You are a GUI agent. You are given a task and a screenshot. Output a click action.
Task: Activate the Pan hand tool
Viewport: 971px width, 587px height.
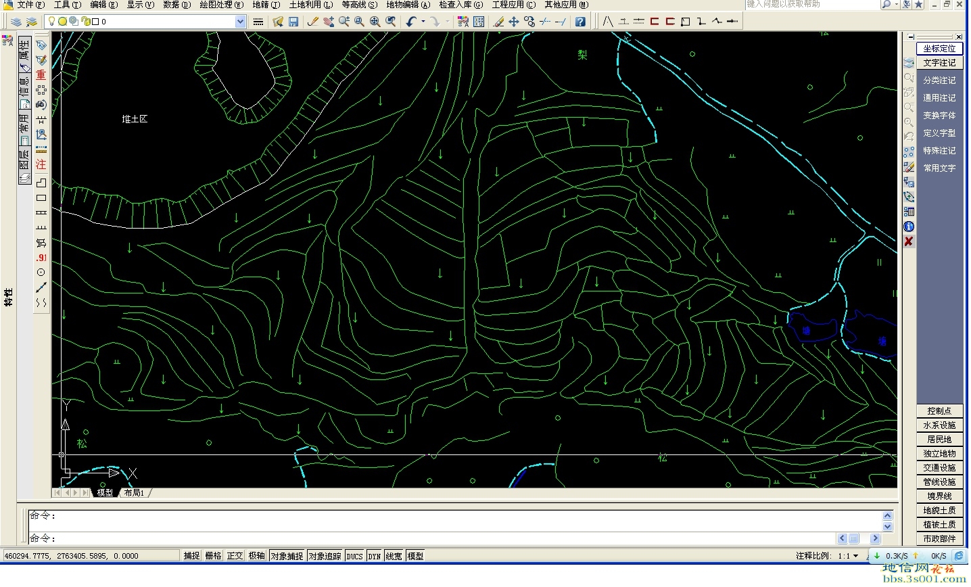(x=329, y=22)
